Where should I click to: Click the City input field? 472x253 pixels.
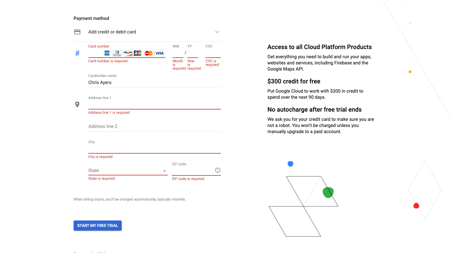[155, 149]
